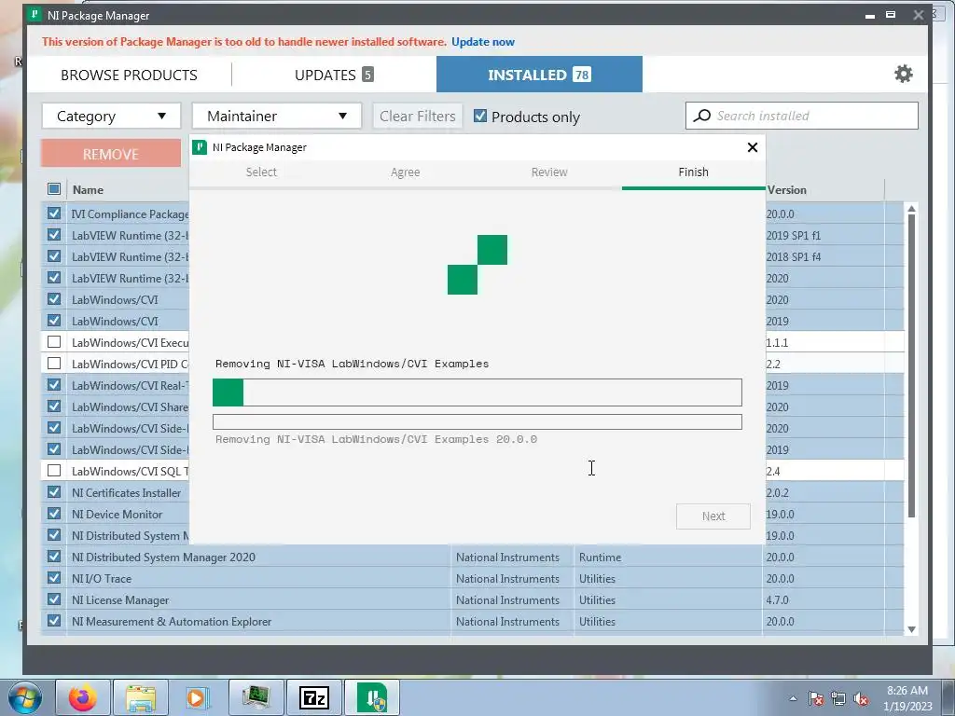Click the Update now link
The height and width of the screenshot is (716, 955).
tap(483, 42)
